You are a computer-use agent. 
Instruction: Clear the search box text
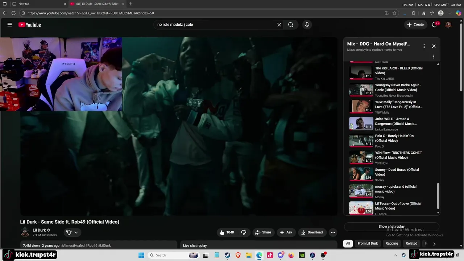(279, 25)
